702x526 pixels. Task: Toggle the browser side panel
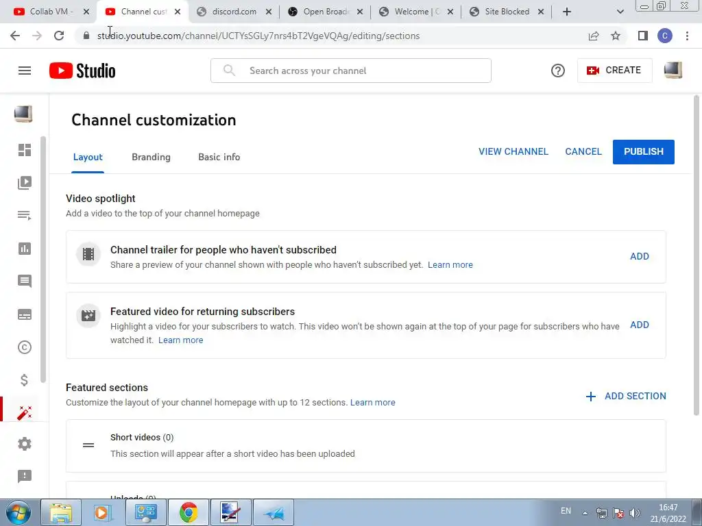643,36
